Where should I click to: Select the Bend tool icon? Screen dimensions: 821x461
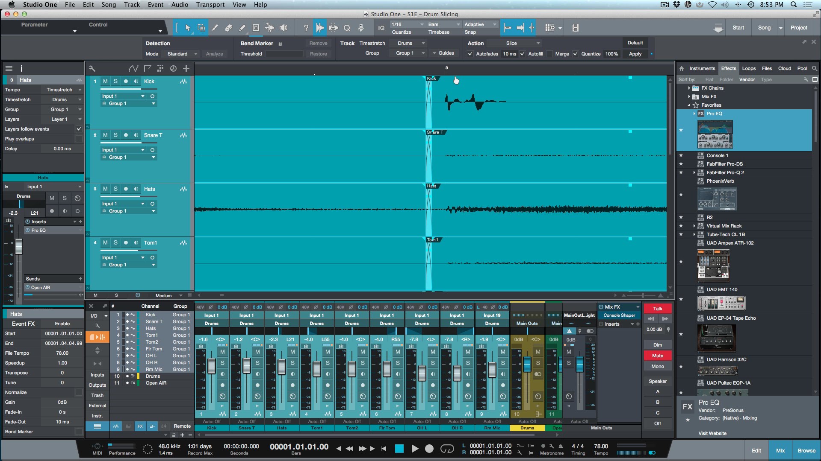(269, 28)
